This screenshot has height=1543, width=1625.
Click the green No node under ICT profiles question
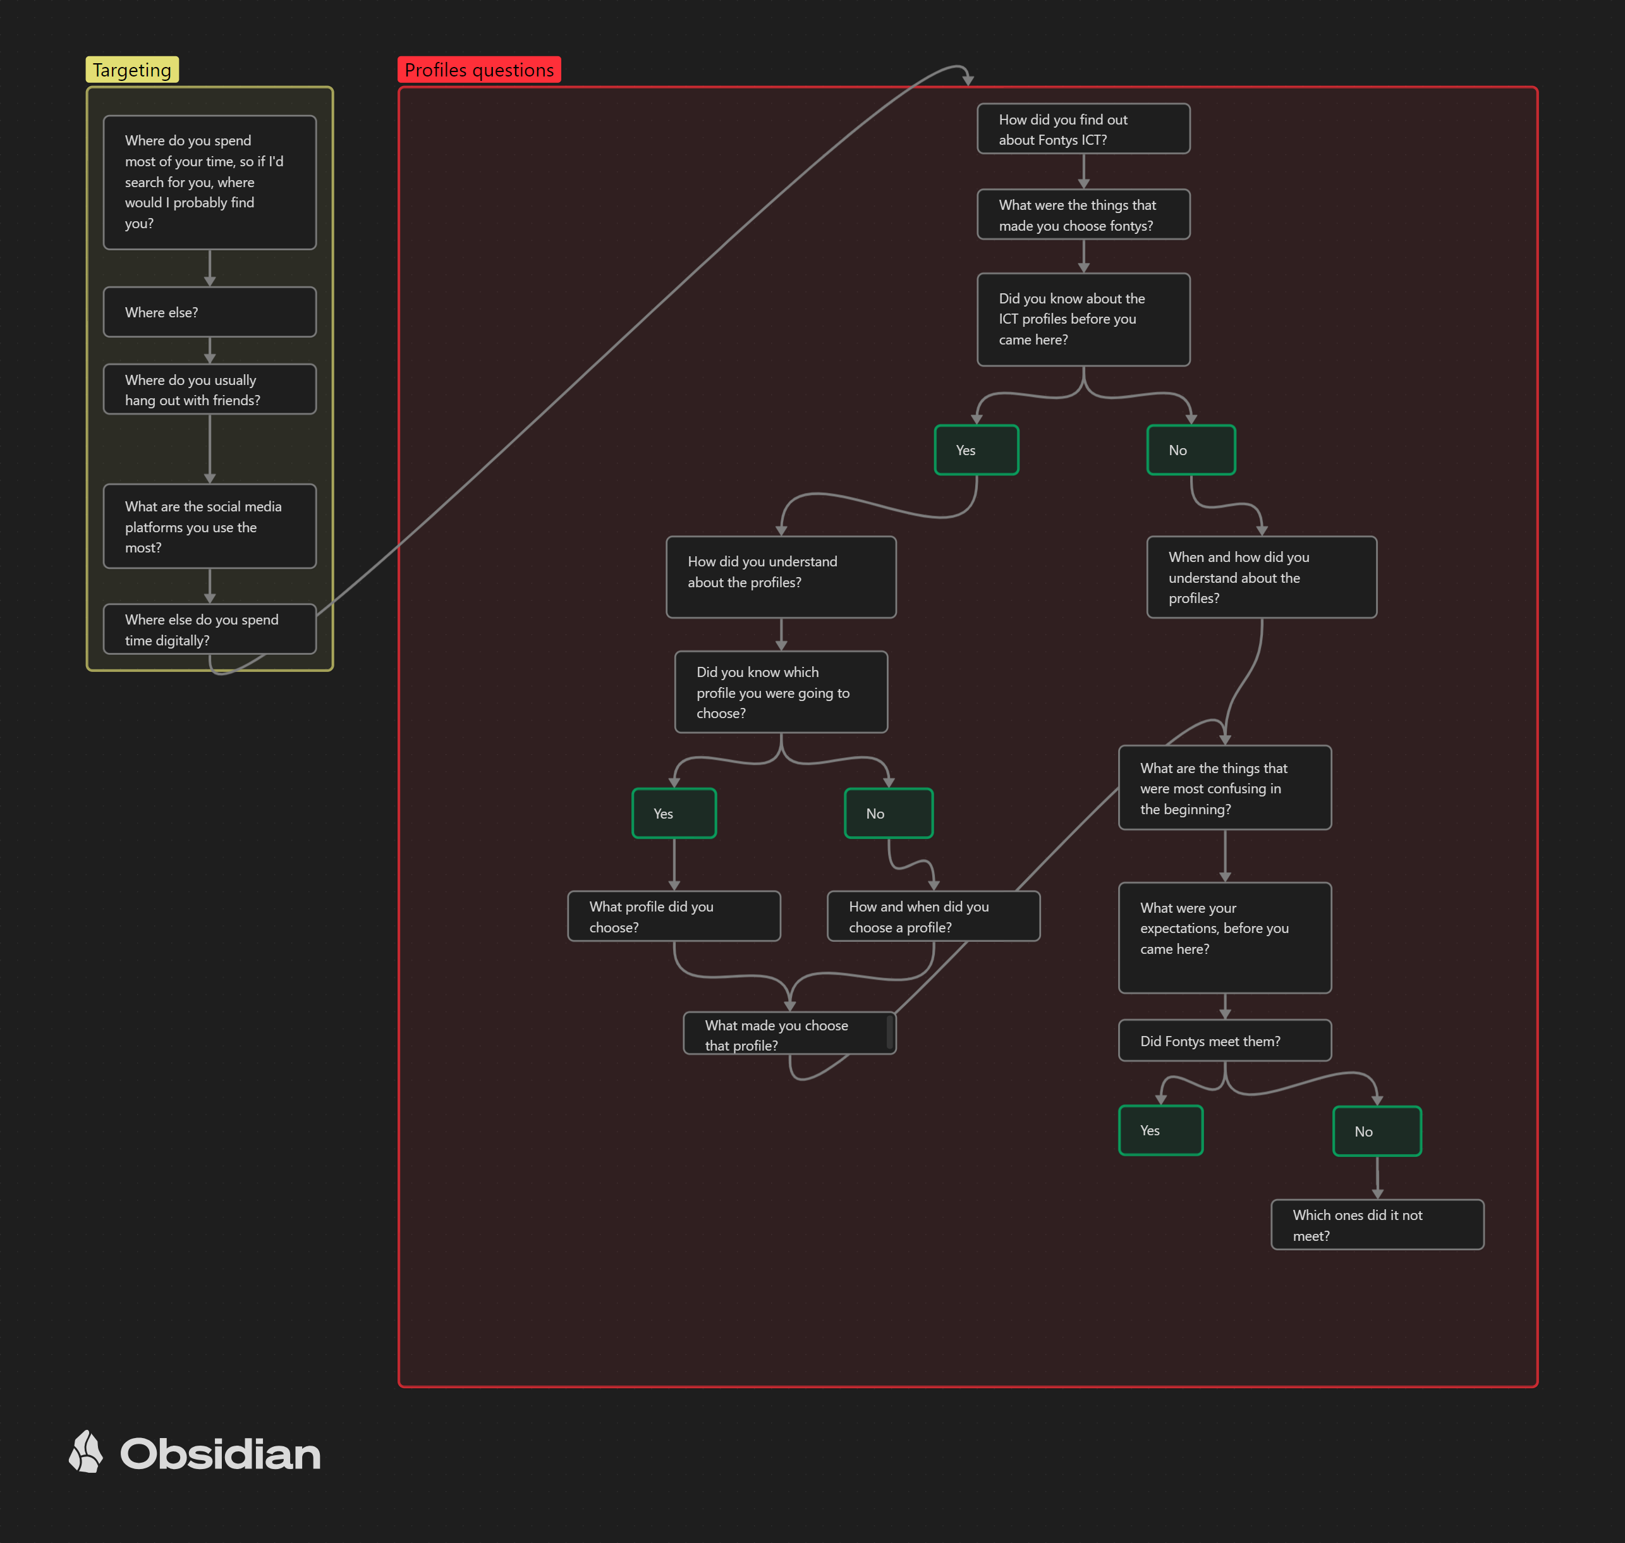tap(1191, 450)
